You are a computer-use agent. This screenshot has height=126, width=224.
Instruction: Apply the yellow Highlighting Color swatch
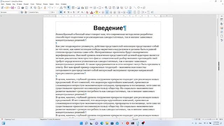tap(97, 12)
